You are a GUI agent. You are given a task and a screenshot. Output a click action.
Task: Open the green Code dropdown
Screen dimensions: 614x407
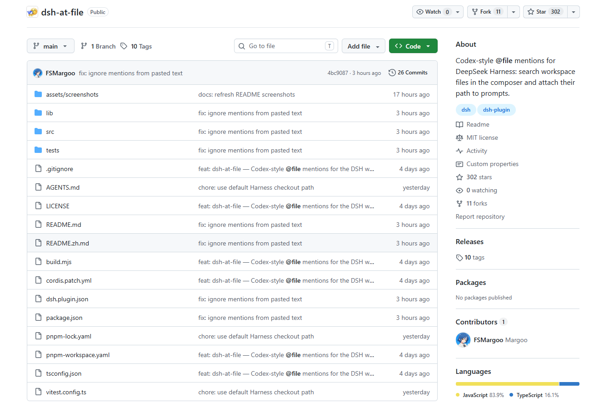(413, 46)
